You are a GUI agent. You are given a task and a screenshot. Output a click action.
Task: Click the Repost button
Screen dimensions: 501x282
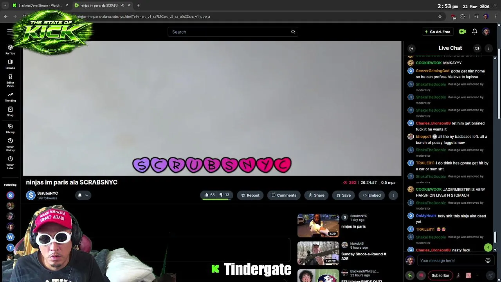pyautogui.click(x=250, y=195)
